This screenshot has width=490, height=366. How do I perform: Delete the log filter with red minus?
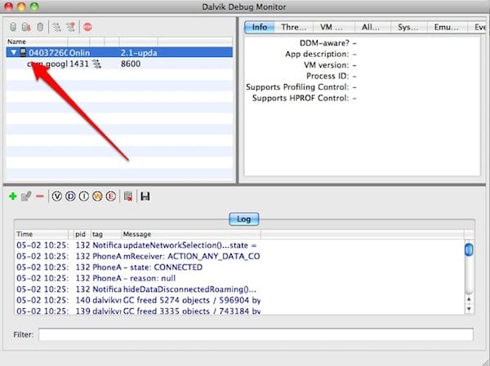click(39, 196)
